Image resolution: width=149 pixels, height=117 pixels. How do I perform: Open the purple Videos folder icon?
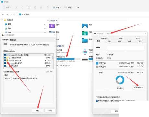[x=52, y=26]
